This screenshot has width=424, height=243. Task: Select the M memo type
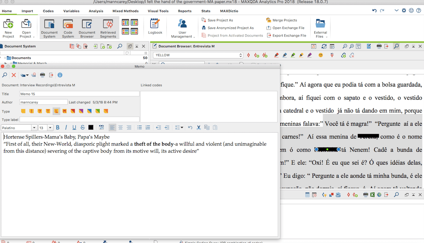click(64, 111)
